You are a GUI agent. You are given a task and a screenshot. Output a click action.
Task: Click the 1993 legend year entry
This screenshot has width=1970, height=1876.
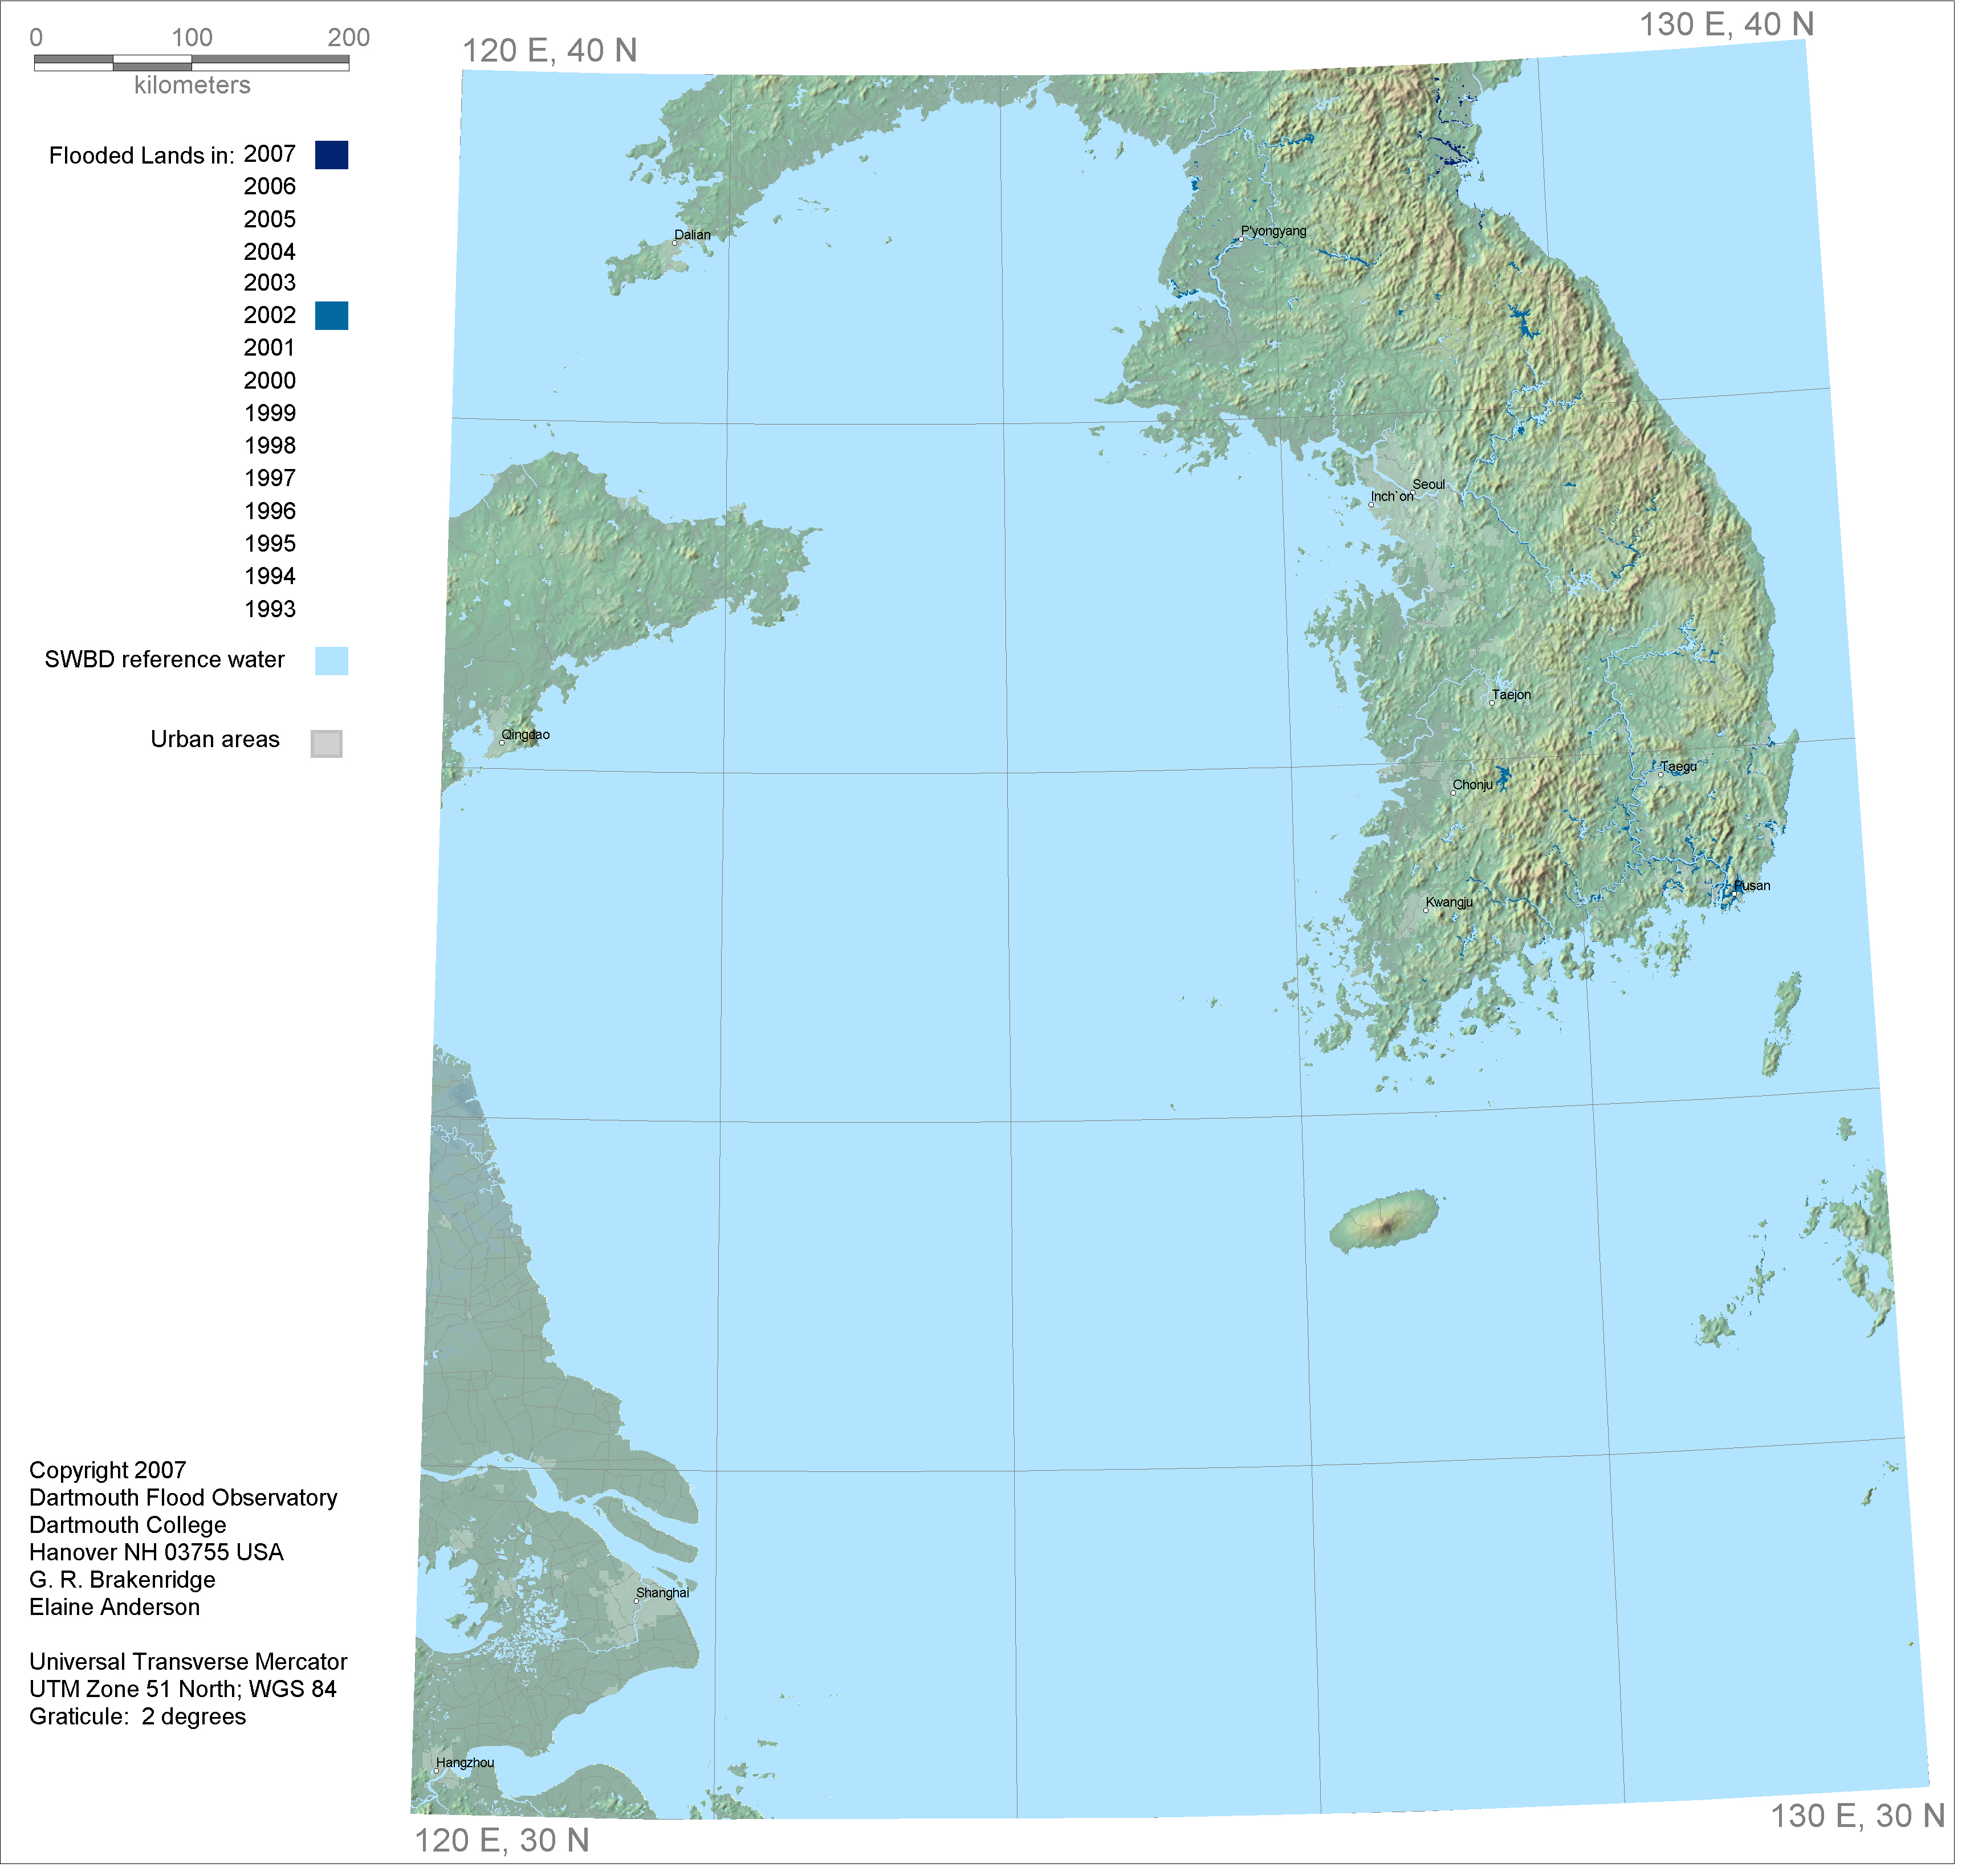(x=270, y=609)
